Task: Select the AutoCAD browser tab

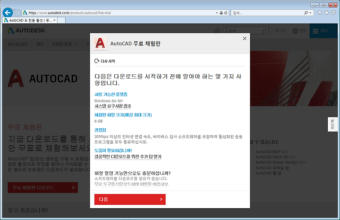Action: click(30, 20)
